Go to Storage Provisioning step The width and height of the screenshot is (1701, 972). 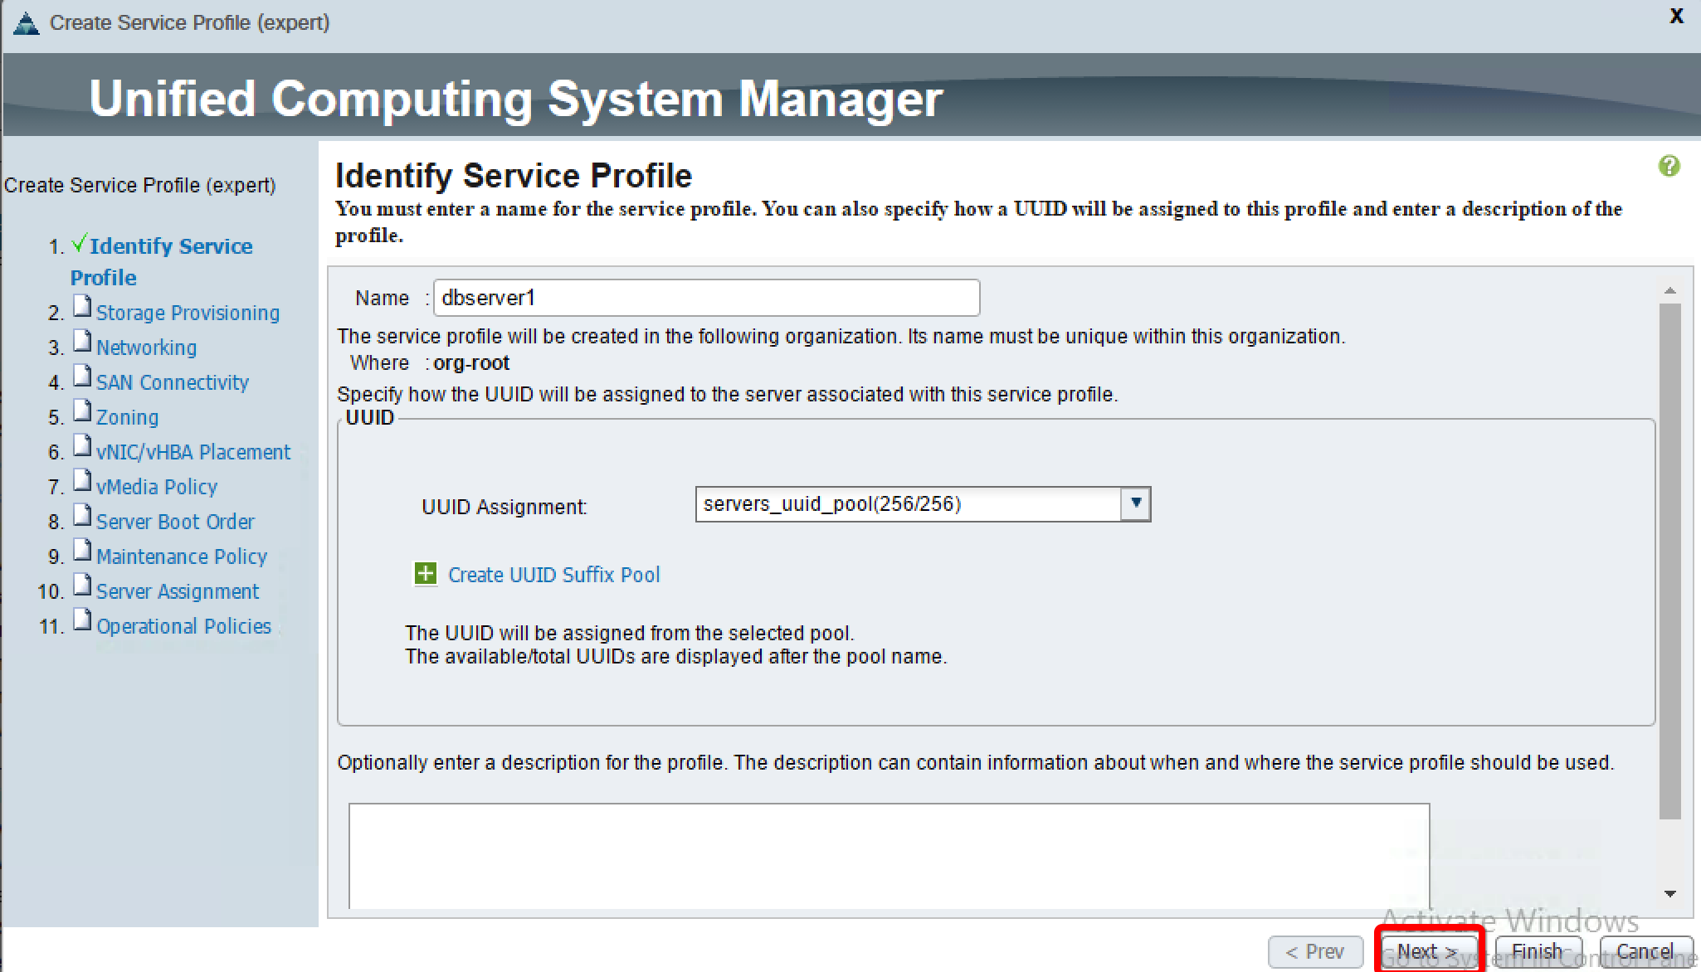tap(188, 313)
